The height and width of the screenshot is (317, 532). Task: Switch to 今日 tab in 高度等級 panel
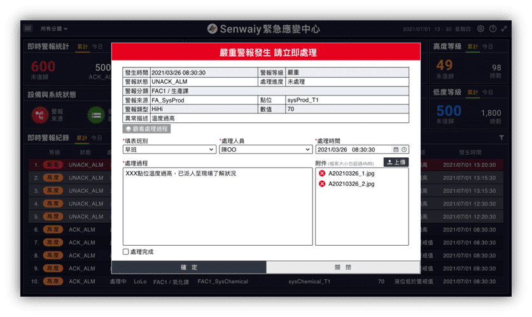[x=487, y=47]
